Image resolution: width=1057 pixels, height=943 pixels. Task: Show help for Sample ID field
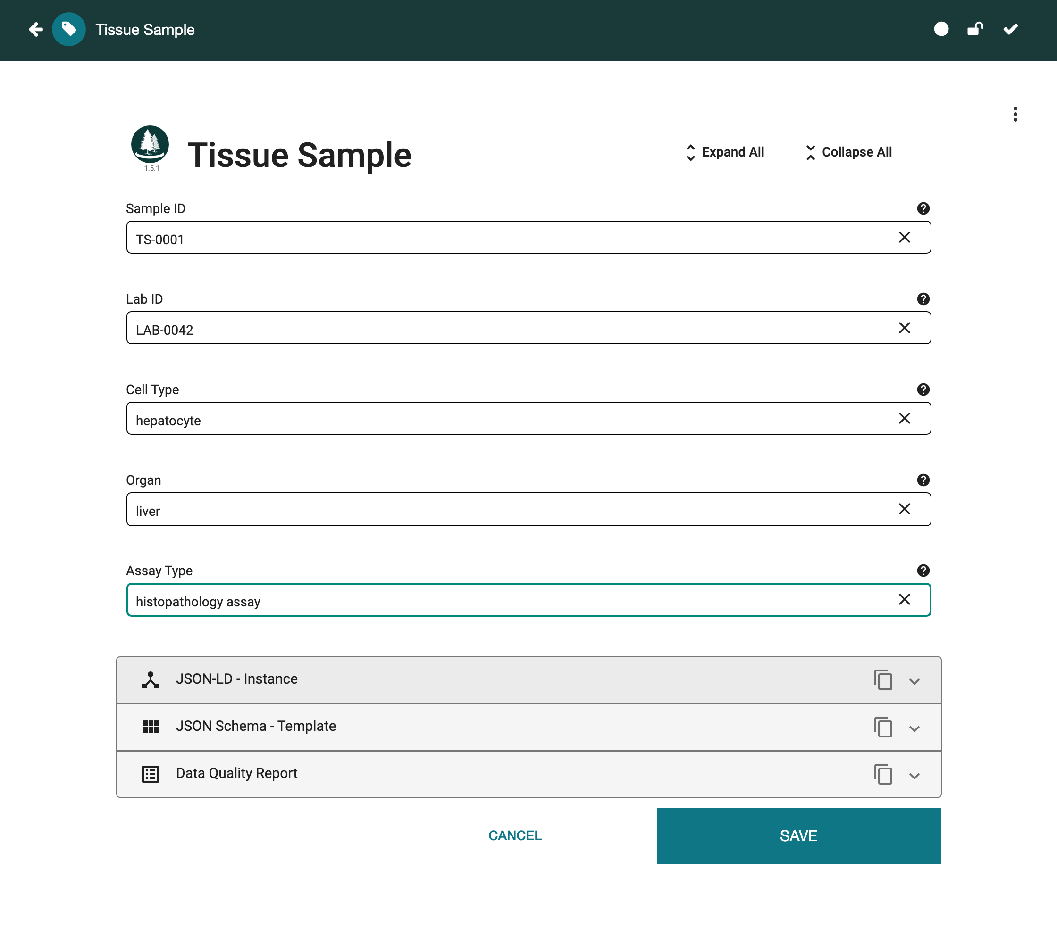click(923, 208)
